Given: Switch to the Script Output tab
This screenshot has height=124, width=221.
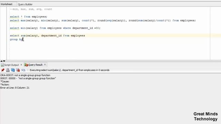Looking at the screenshot, I should 11,65.
